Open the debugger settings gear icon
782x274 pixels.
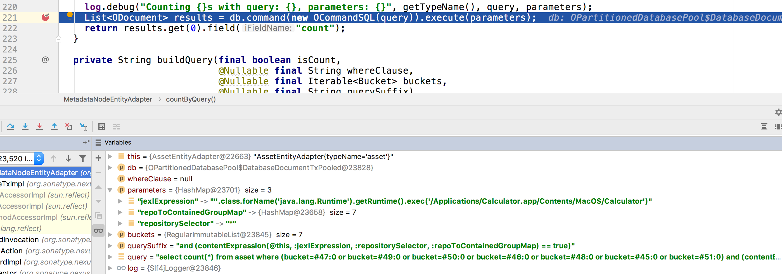[778, 112]
